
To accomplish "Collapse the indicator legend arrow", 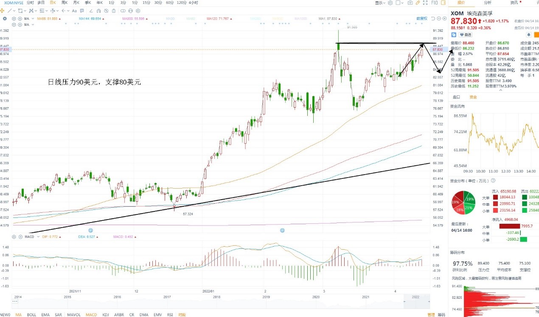I will [x=5, y=19].
